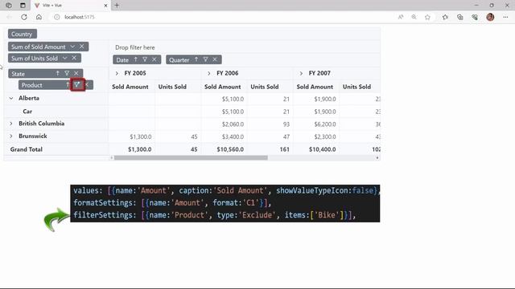Click the Country field button
This screenshot has width=515, height=289.
pyautogui.click(x=22, y=34)
